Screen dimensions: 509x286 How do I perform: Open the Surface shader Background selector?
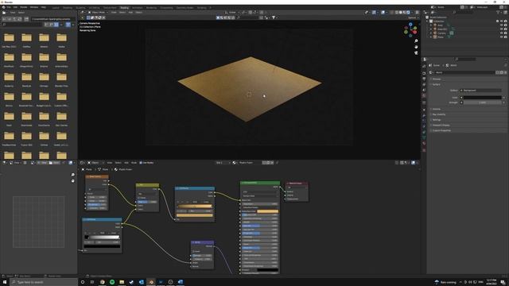[x=482, y=91]
